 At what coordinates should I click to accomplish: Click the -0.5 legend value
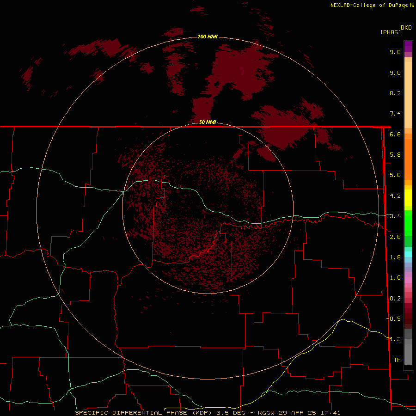tap(393, 319)
